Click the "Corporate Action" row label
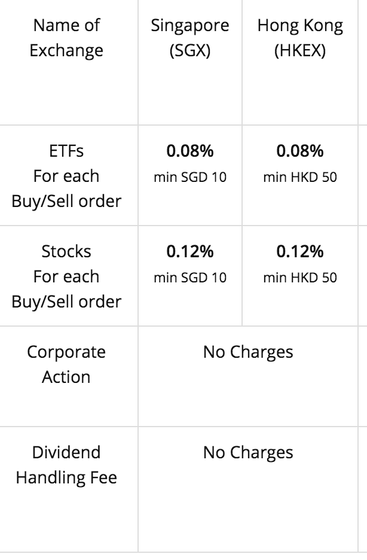Image resolution: width=367 pixels, height=560 pixels. [x=66, y=364]
